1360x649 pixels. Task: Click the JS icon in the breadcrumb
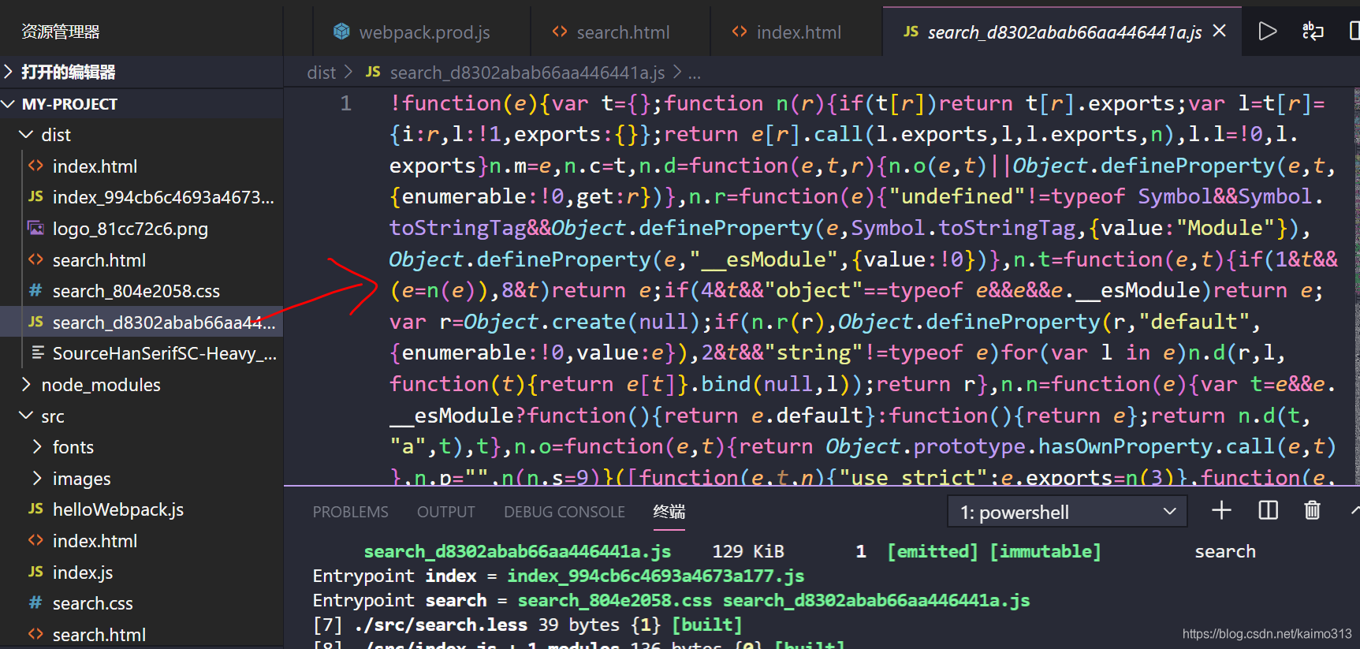[x=373, y=72]
